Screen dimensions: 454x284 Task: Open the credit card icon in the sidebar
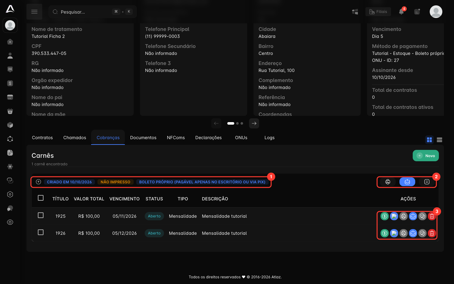(x=10, y=97)
